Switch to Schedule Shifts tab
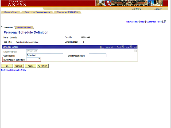 pyautogui.click(x=24, y=27)
